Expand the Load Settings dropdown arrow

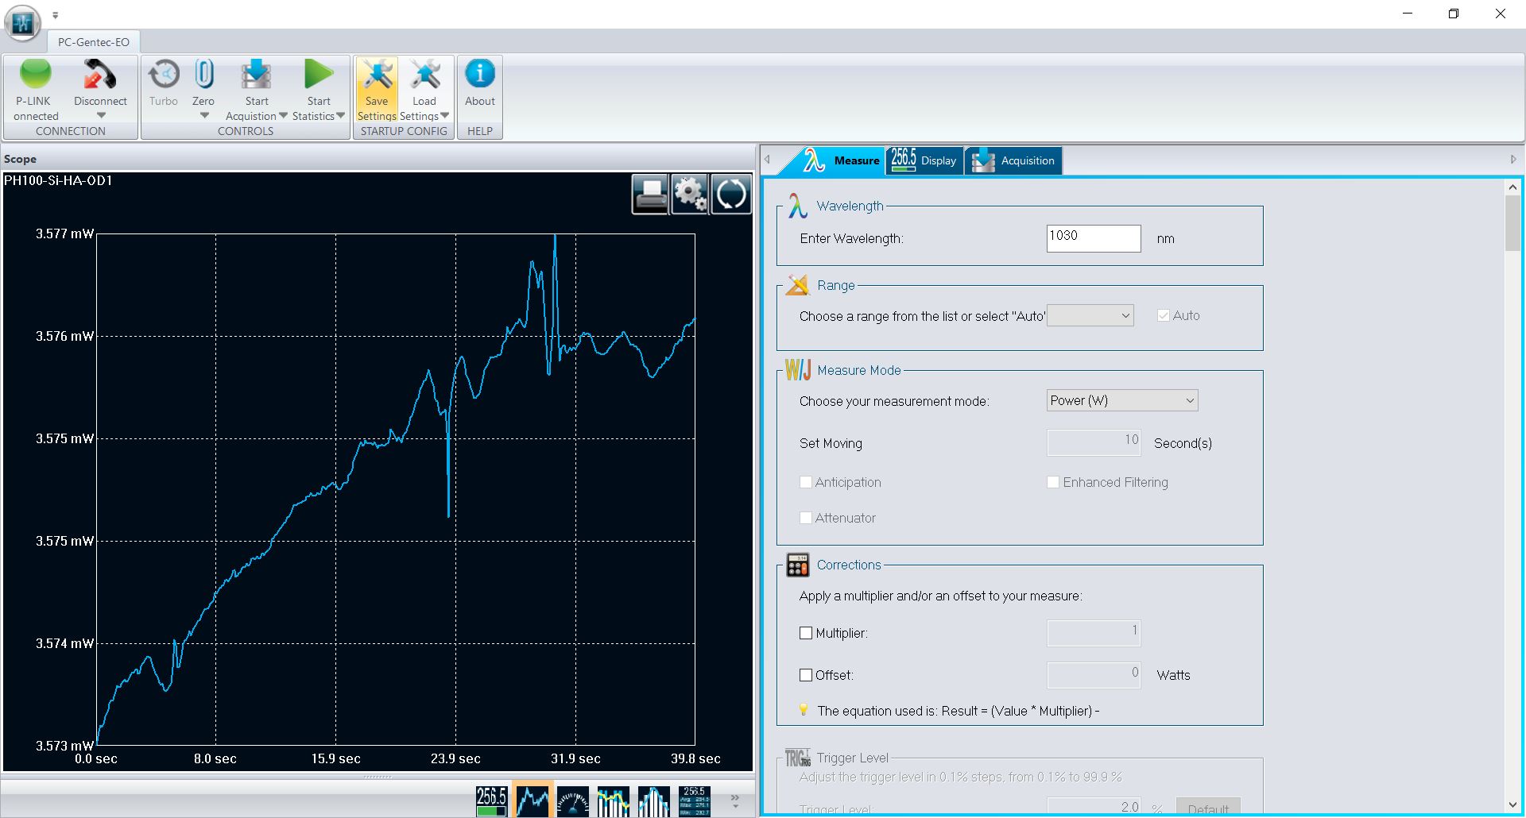tap(444, 116)
